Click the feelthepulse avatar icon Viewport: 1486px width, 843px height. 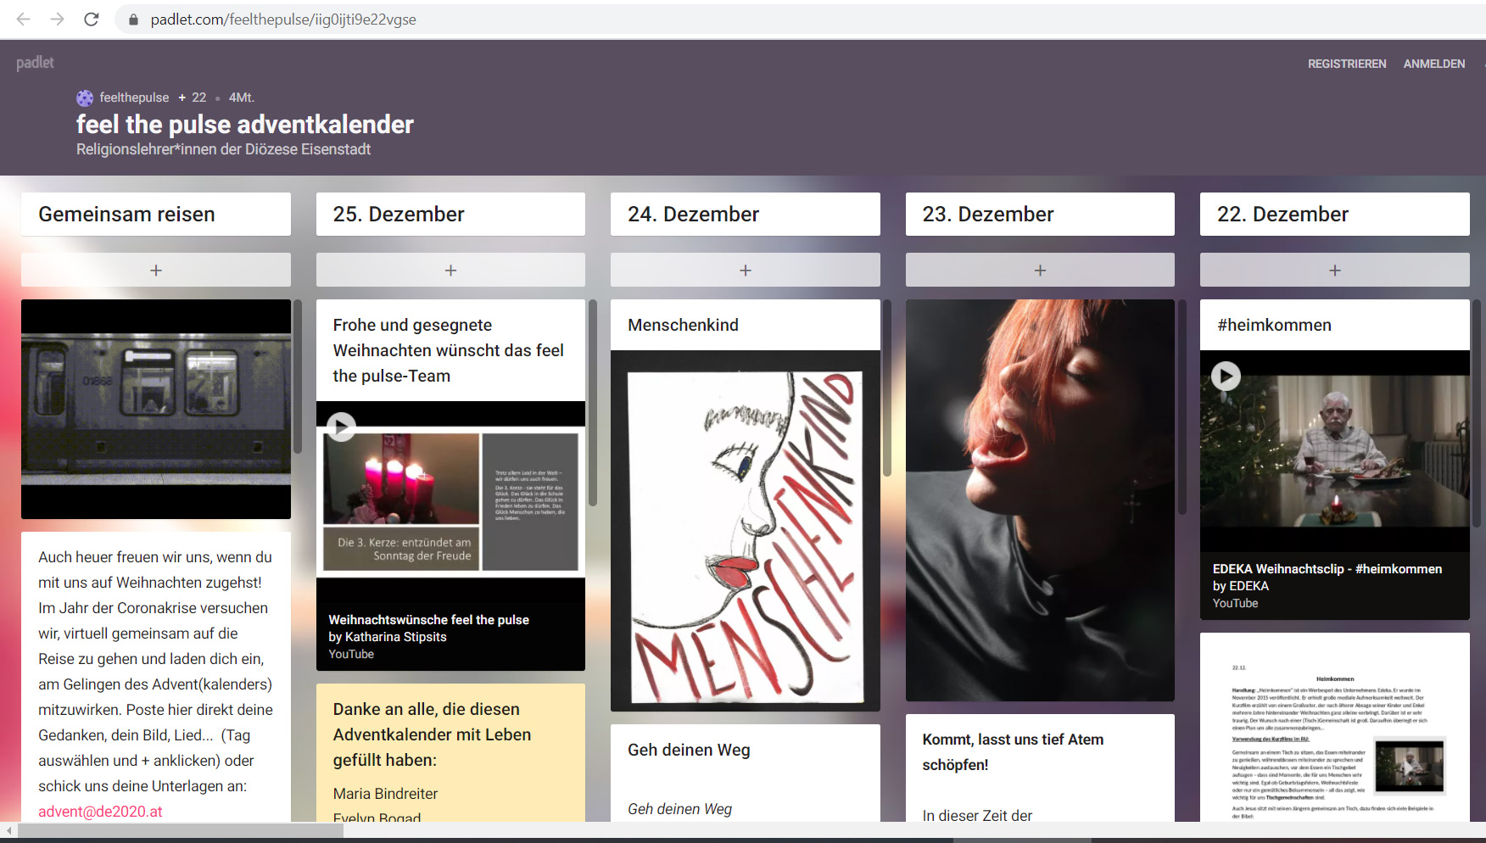coord(85,98)
